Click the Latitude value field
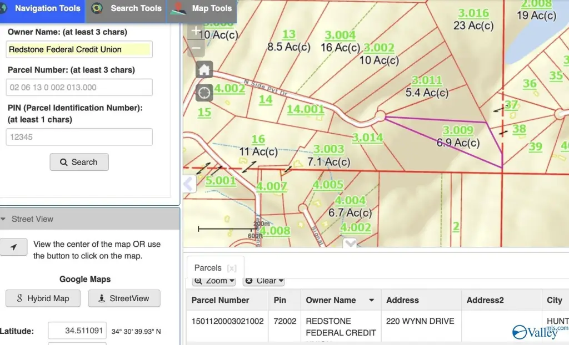 77,331
